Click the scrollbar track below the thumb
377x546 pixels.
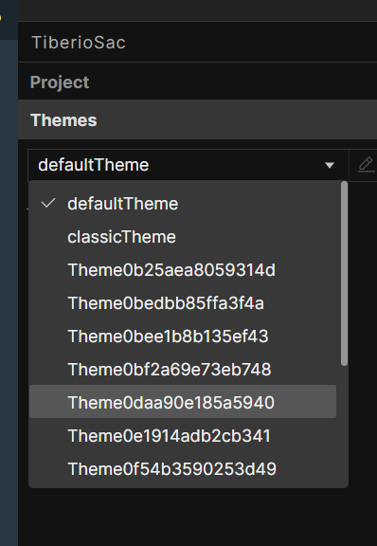point(344,425)
